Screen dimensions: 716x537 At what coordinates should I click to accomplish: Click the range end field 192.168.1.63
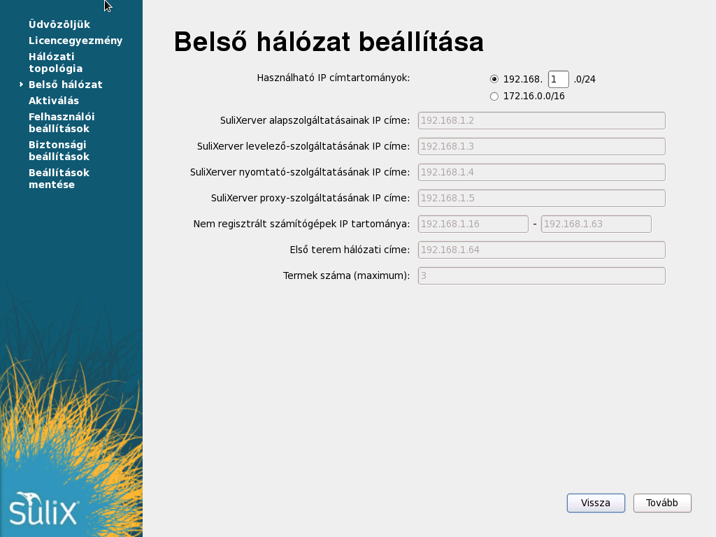596,224
